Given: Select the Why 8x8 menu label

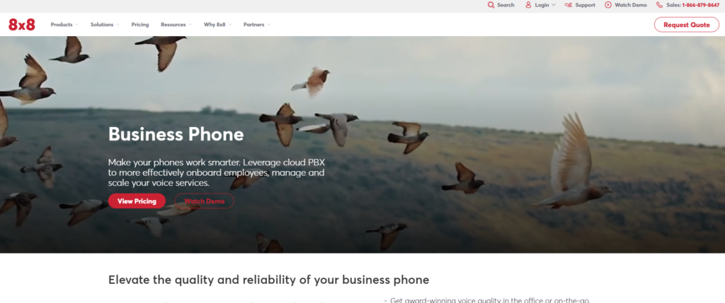Looking at the screenshot, I should 215,25.
